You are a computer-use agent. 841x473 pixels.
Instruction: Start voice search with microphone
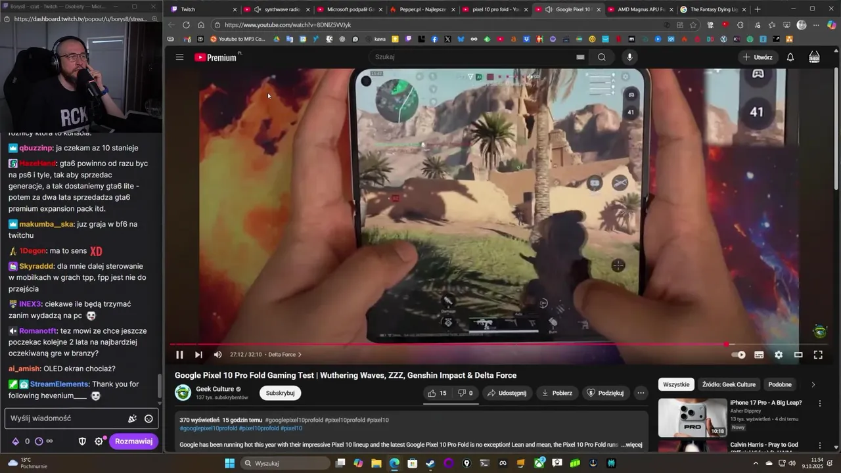coord(629,57)
